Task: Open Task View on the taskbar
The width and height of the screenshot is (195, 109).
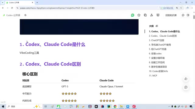Action: coord(46,106)
